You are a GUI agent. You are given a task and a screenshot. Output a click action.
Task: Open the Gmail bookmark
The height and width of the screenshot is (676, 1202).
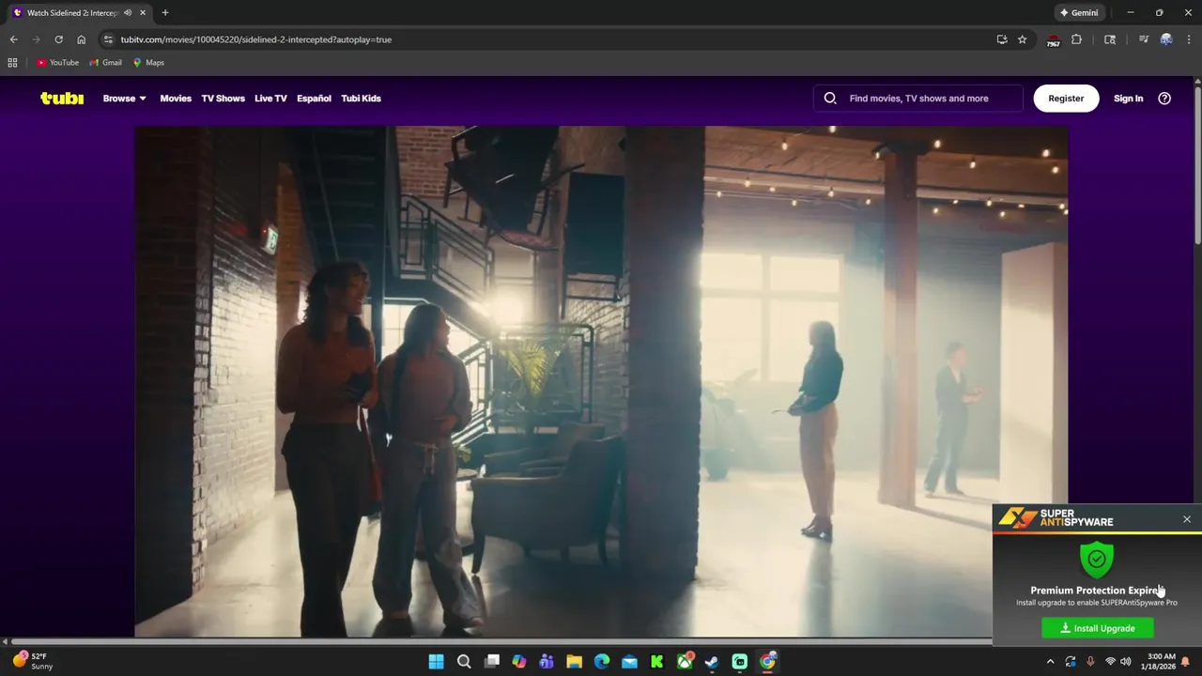point(105,63)
